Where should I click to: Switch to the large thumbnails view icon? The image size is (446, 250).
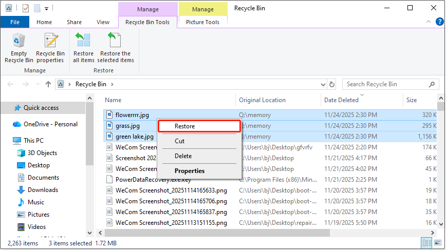pos(438,243)
